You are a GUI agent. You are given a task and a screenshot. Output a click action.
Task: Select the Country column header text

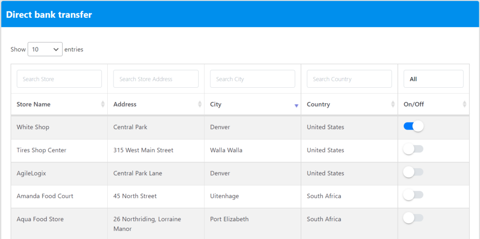[x=318, y=104]
